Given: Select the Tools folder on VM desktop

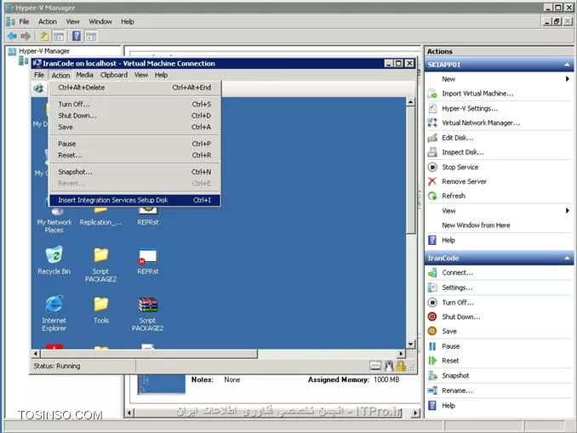Looking at the screenshot, I should (x=100, y=310).
